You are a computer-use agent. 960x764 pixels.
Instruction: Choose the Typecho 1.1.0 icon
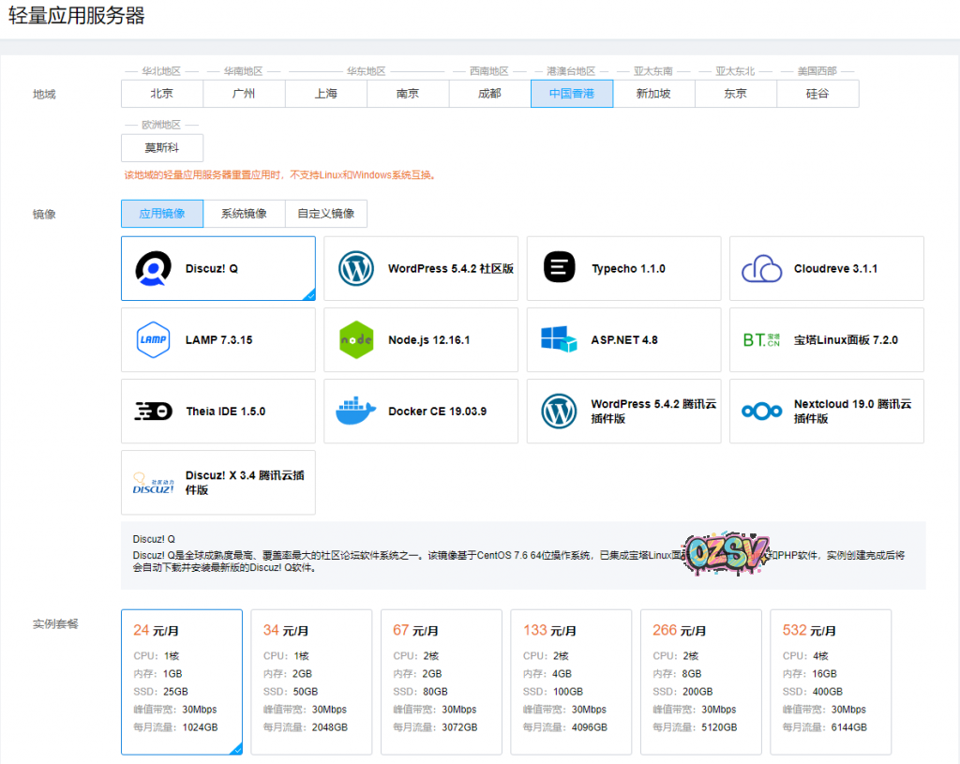(x=559, y=269)
